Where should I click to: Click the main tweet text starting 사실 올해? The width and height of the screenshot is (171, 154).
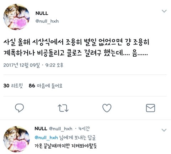click(76, 47)
